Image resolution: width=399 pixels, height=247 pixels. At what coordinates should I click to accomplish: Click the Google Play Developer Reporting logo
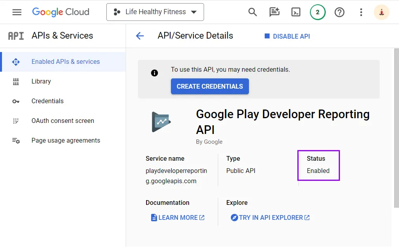pos(161,121)
